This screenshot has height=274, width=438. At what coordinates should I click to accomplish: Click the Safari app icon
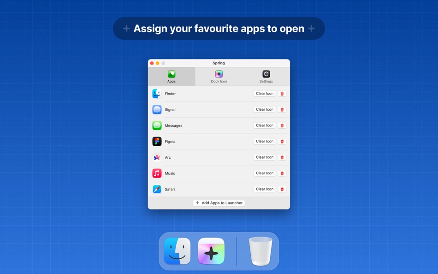point(157,189)
